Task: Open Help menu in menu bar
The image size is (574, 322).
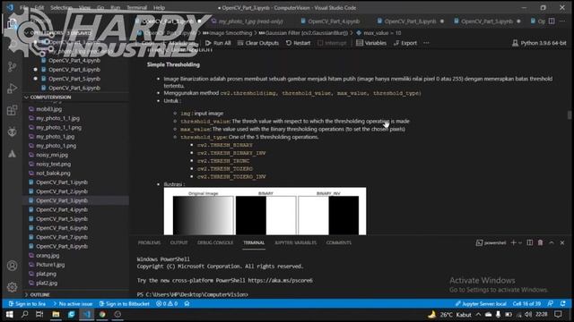Action: [159, 8]
